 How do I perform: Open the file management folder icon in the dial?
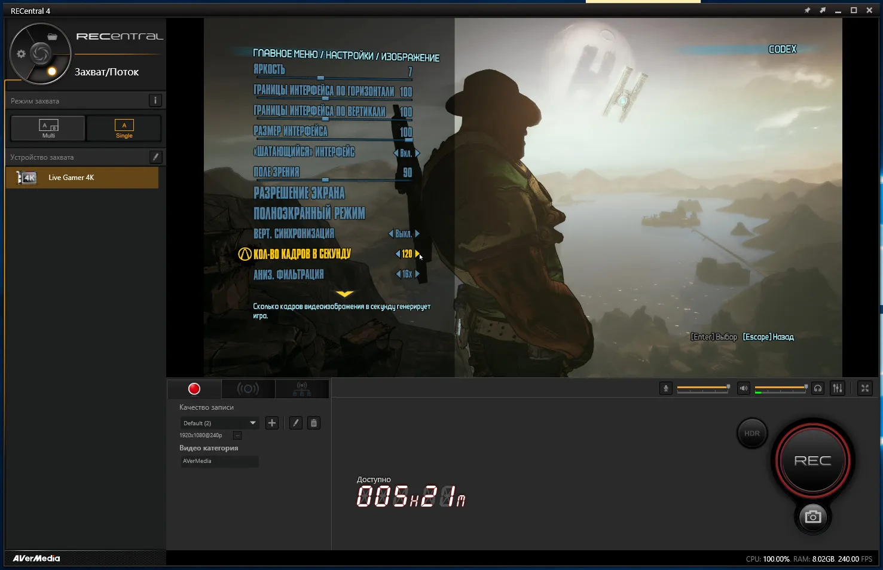click(x=53, y=36)
